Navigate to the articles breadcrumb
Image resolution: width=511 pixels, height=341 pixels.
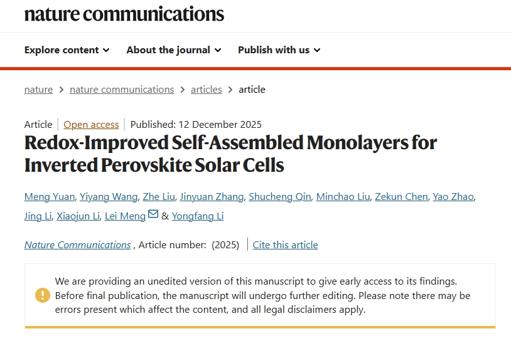[207, 90]
